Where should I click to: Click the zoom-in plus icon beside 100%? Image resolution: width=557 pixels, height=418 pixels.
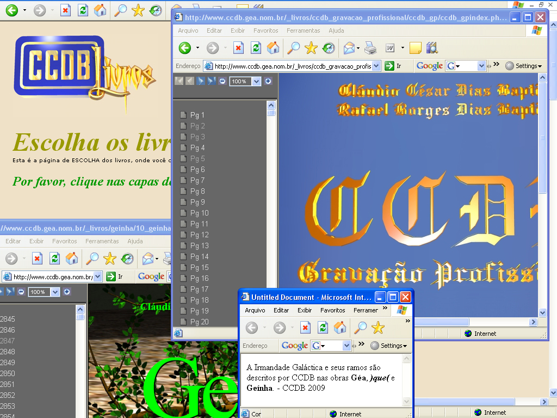268,81
